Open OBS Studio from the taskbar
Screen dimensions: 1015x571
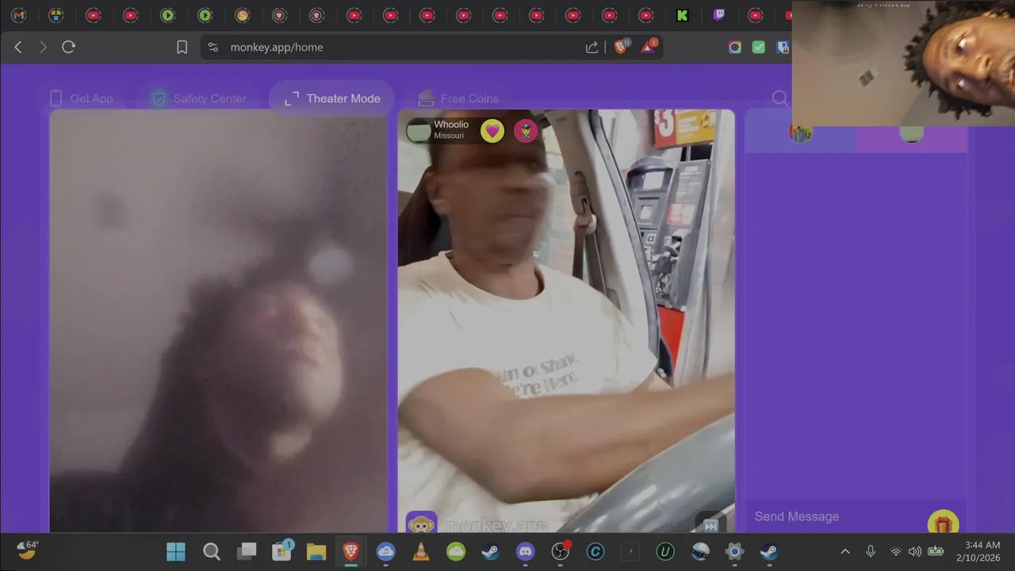(x=561, y=551)
